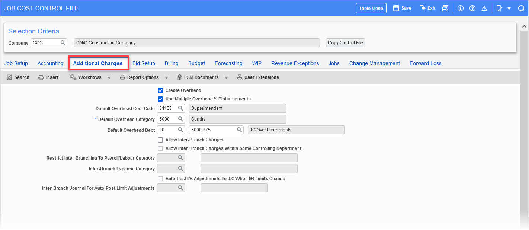Viewport: 529px width, 230px height.
Task: Click the warning triangle alert icon
Action: (x=484, y=8)
